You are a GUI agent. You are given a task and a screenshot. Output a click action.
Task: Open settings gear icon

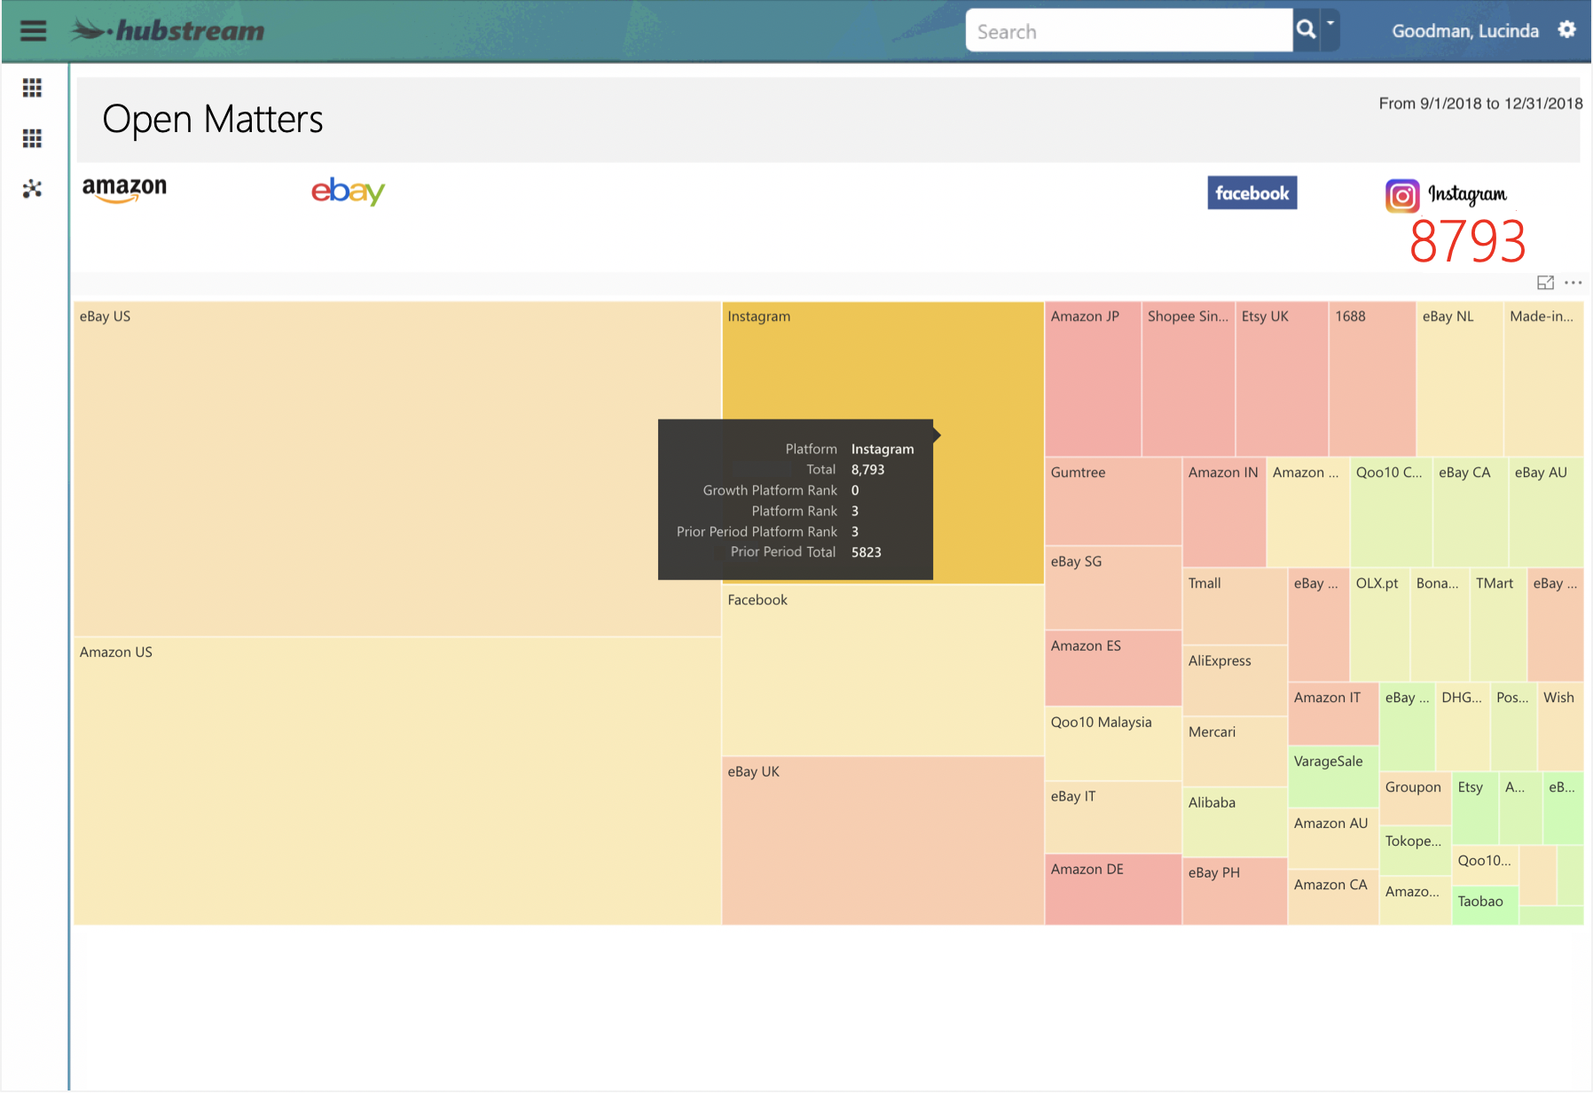pyautogui.click(x=1567, y=30)
